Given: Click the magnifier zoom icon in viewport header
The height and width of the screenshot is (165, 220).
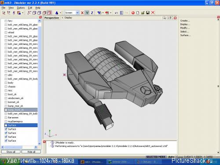Looking at the screenshot, I should [x=164, y=18].
